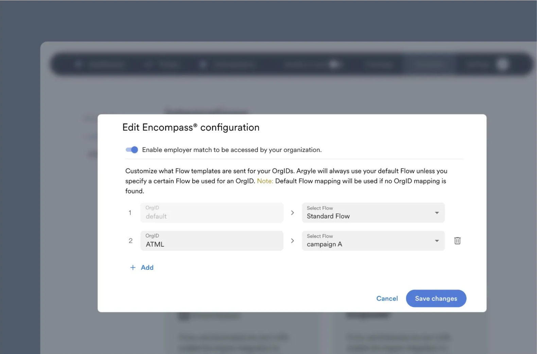Click the chevron arrow after the ATML OrgID field

(292, 241)
